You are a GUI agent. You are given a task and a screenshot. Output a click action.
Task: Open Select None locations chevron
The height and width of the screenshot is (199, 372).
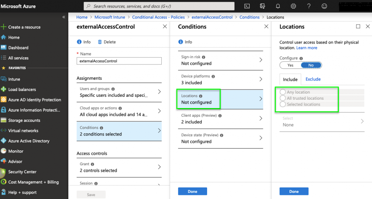[362, 121]
